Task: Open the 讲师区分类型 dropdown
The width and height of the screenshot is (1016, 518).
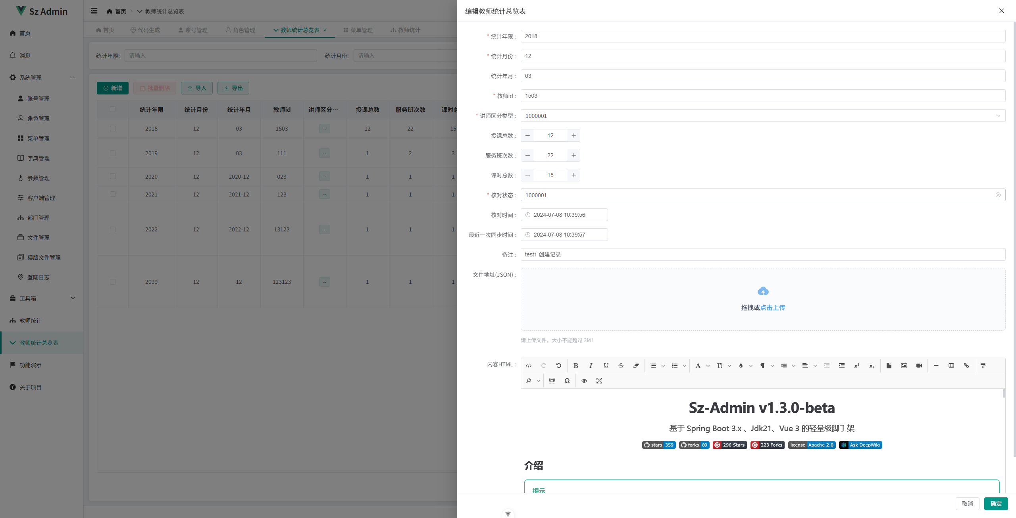Action: pyautogui.click(x=762, y=116)
